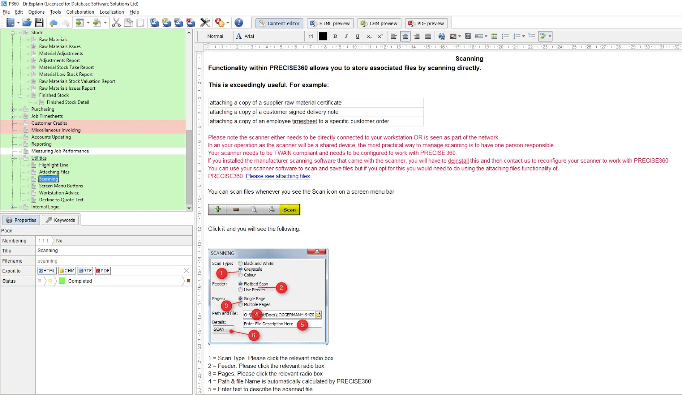Clear export settings with X button
Viewport: 682px width, 395px height.
(186, 271)
